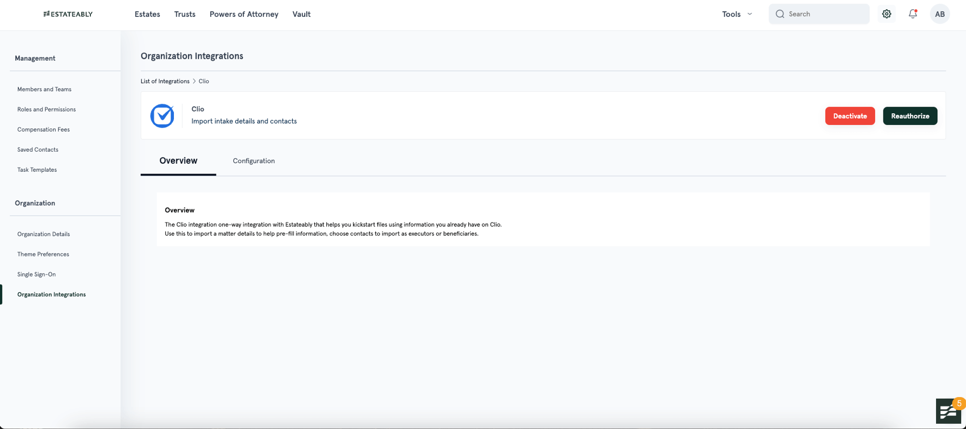Click the bold Overview section heading

180,210
